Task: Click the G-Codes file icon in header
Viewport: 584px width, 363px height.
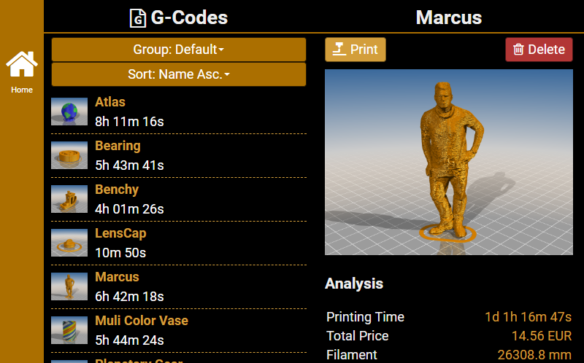Action: coord(137,17)
